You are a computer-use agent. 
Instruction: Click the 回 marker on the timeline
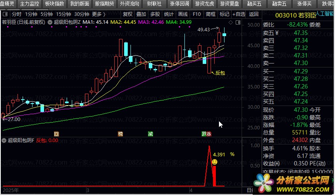point(56,134)
